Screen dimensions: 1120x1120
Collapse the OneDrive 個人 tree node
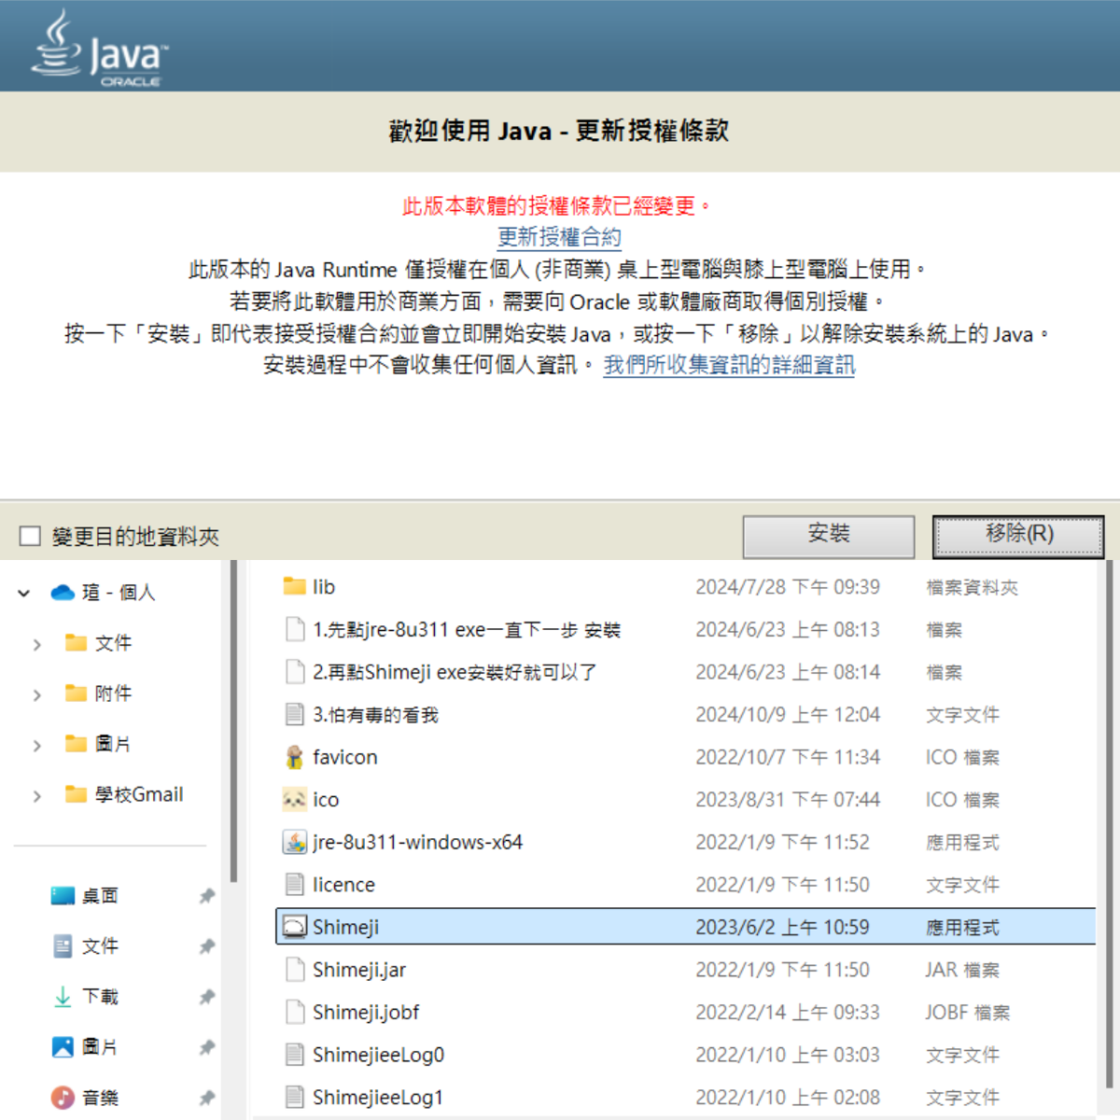24,593
